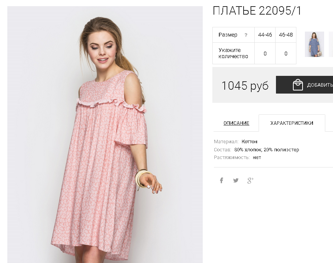Image resolution: width=333 pixels, height=263 pixels.
Task: Click the Размер label in the size table
Action: 228,35
